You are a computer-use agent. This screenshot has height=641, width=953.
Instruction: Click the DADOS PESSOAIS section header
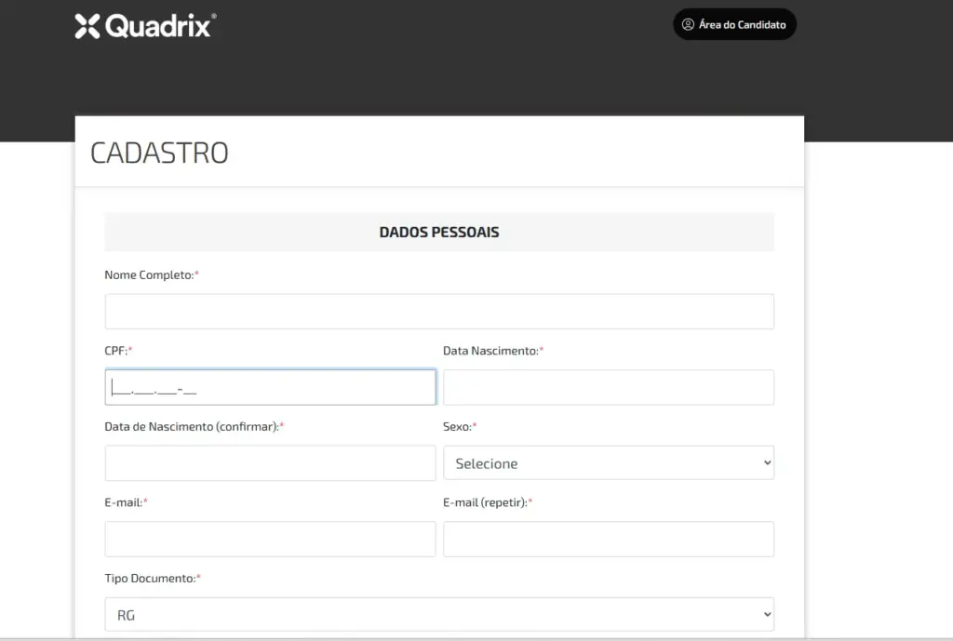click(439, 232)
